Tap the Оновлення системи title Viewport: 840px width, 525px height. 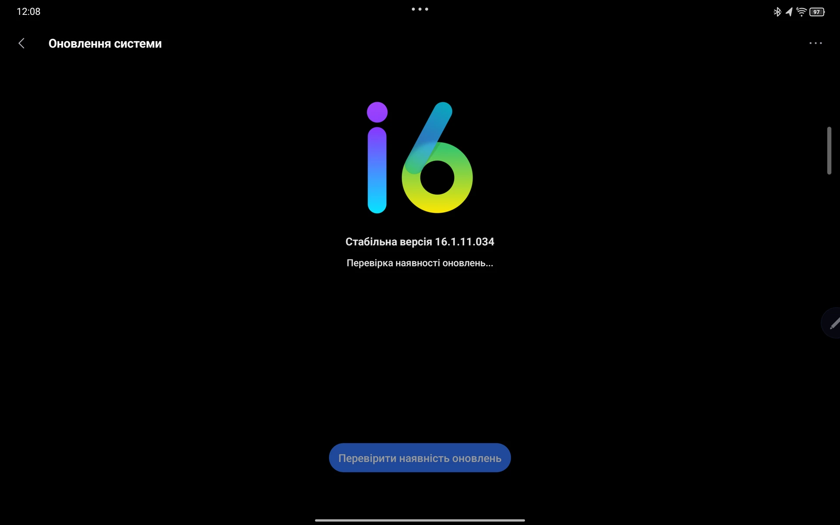tap(105, 43)
